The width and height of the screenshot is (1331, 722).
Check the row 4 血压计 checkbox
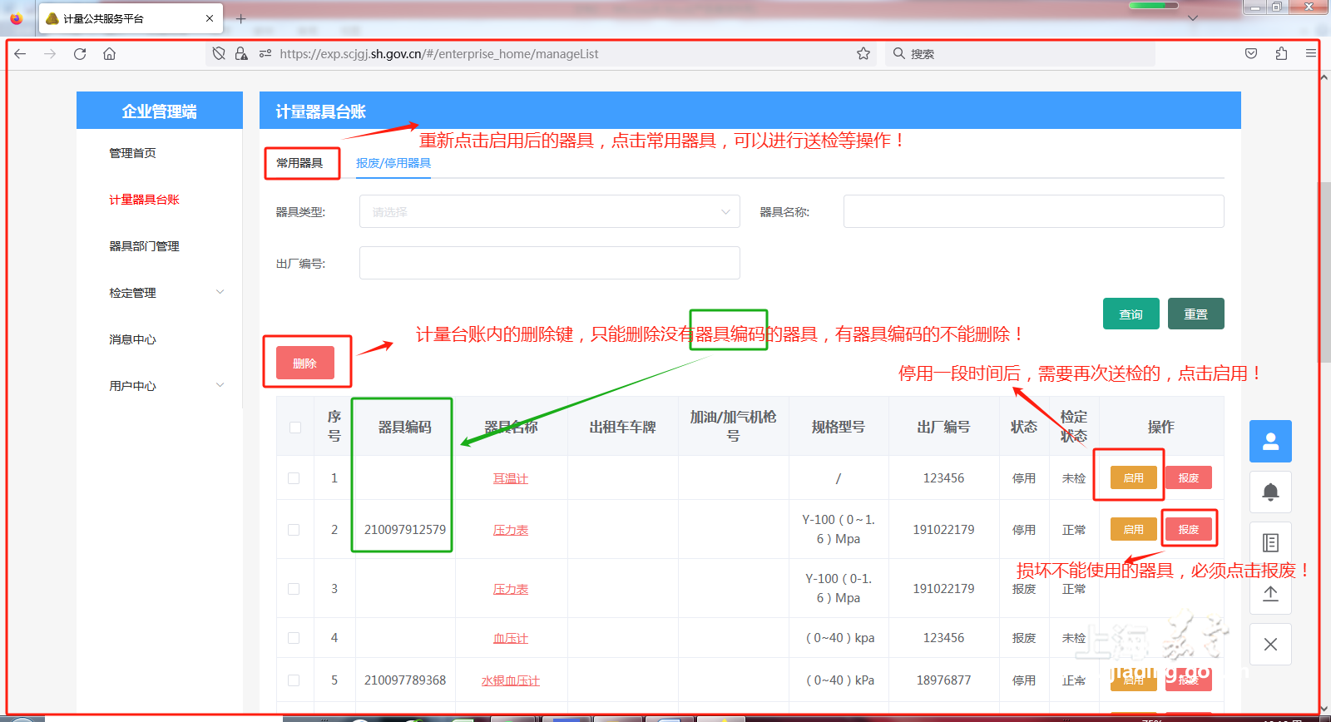click(294, 638)
